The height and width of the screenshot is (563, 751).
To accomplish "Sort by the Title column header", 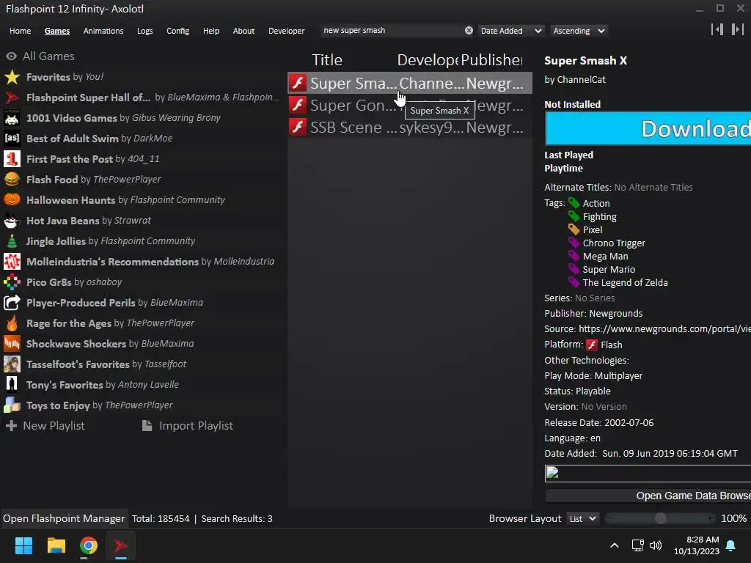I will coord(327,60).
